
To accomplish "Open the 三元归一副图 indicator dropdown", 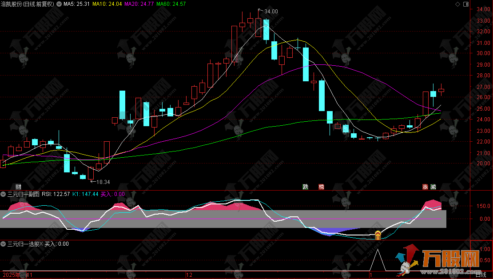I will [x=4, y=194].
